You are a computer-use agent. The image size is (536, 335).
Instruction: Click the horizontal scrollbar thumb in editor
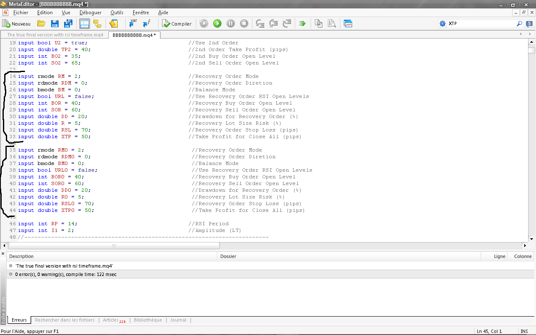pyautogui.click(x=113, y=245)
